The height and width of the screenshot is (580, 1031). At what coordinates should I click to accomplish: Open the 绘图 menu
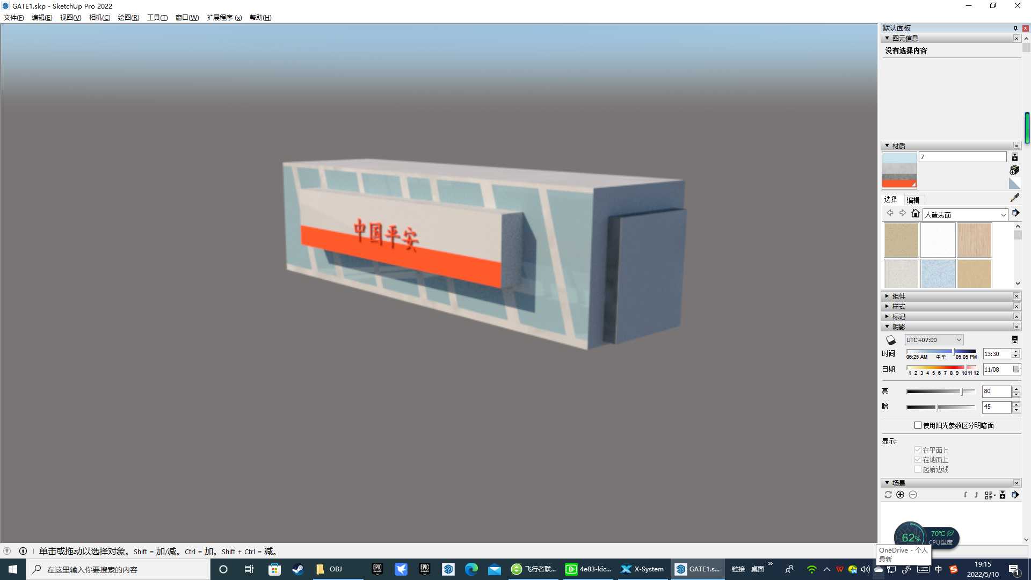point(128,18)
